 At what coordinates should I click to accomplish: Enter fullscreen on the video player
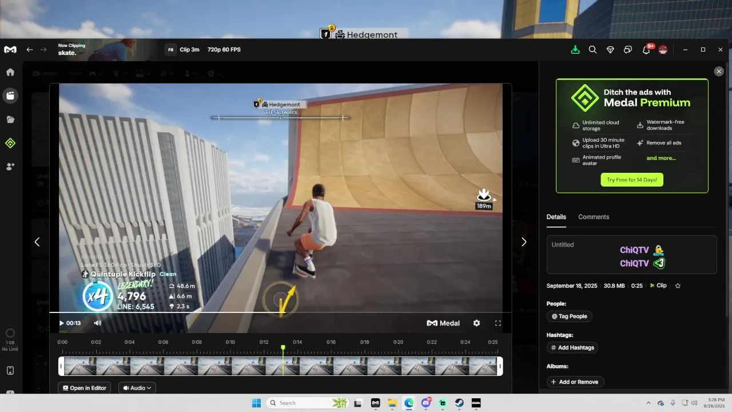point(498,323)
